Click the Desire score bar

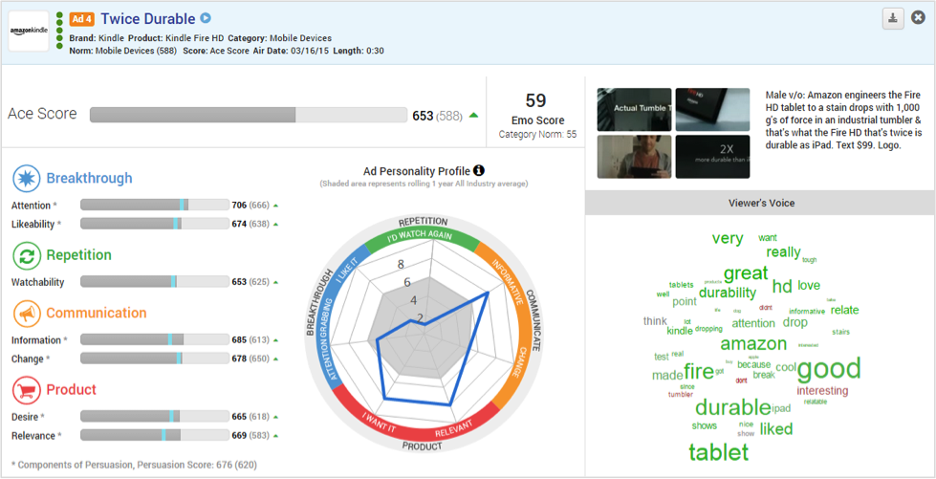tap(155, 416)
